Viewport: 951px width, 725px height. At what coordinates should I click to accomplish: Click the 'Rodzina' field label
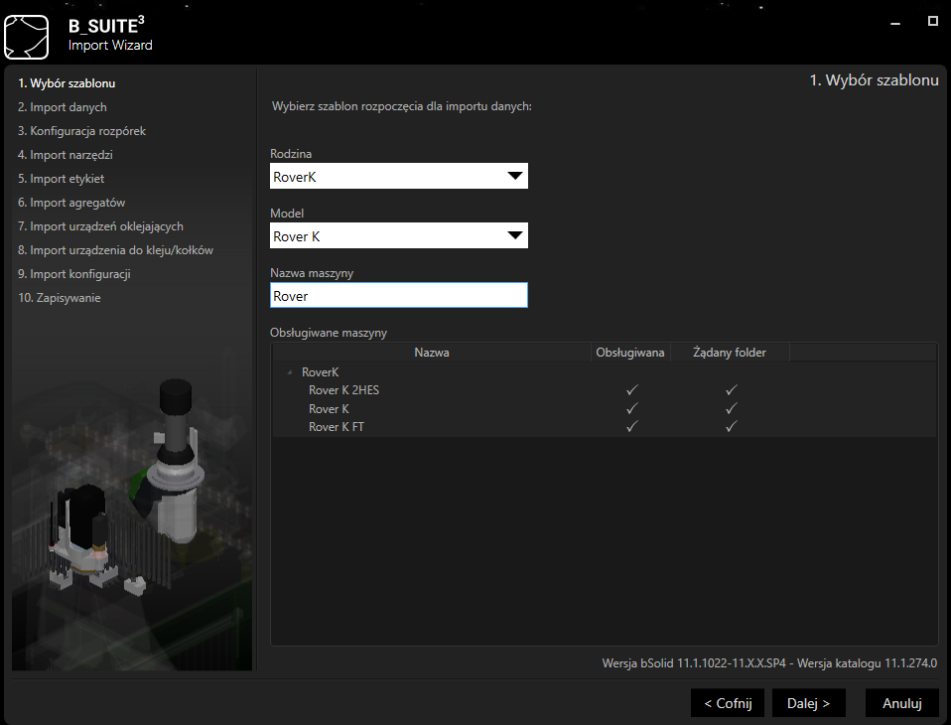pyautogui.click(x=291, y=154)
